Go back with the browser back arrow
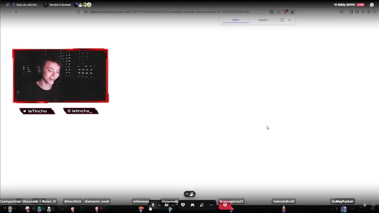379x213 pixels. coord(4,12)
